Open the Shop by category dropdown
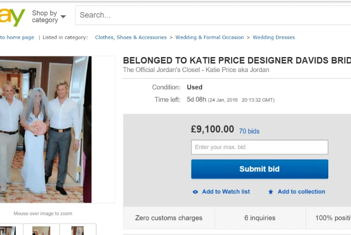The height and width of the screenshot is (235, 351). 48,16
